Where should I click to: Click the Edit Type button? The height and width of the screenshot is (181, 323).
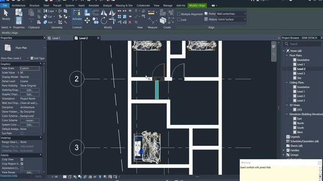pyautogui.click(x=37, y=58)
